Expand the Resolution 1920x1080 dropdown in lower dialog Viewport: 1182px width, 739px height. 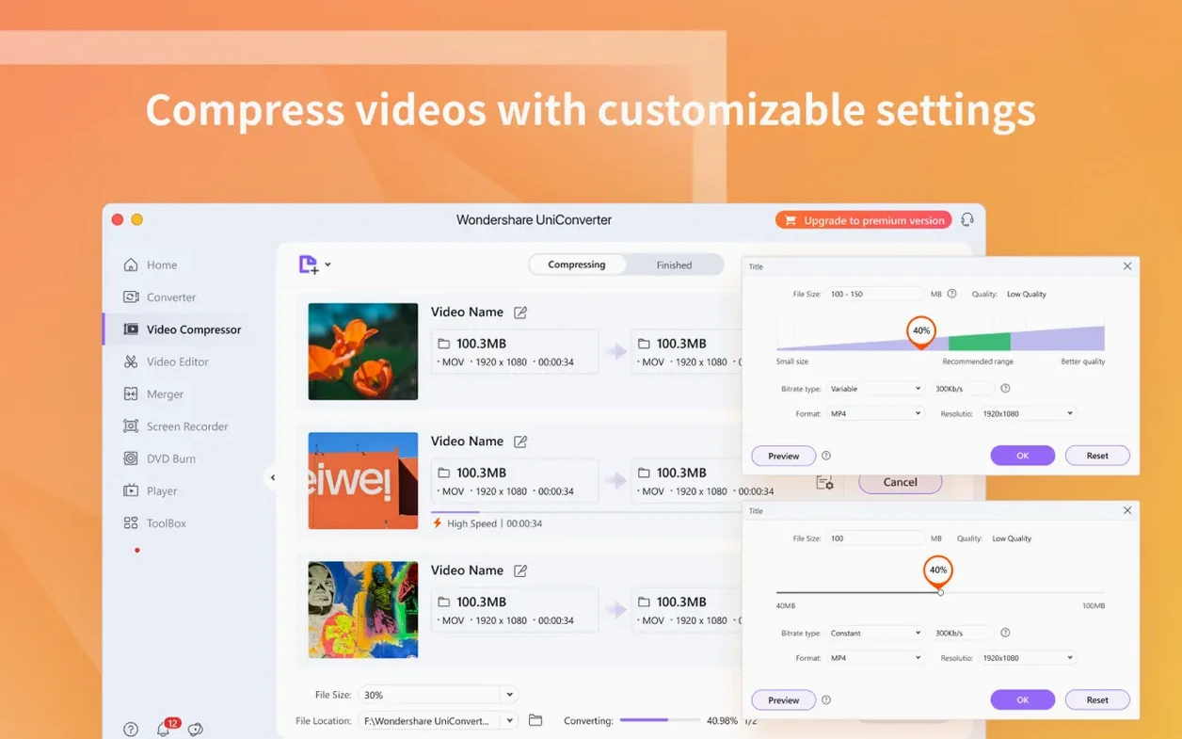(x=1027, y=658)
